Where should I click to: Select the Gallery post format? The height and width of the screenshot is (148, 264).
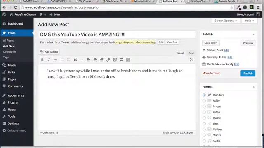pos(204,129)
